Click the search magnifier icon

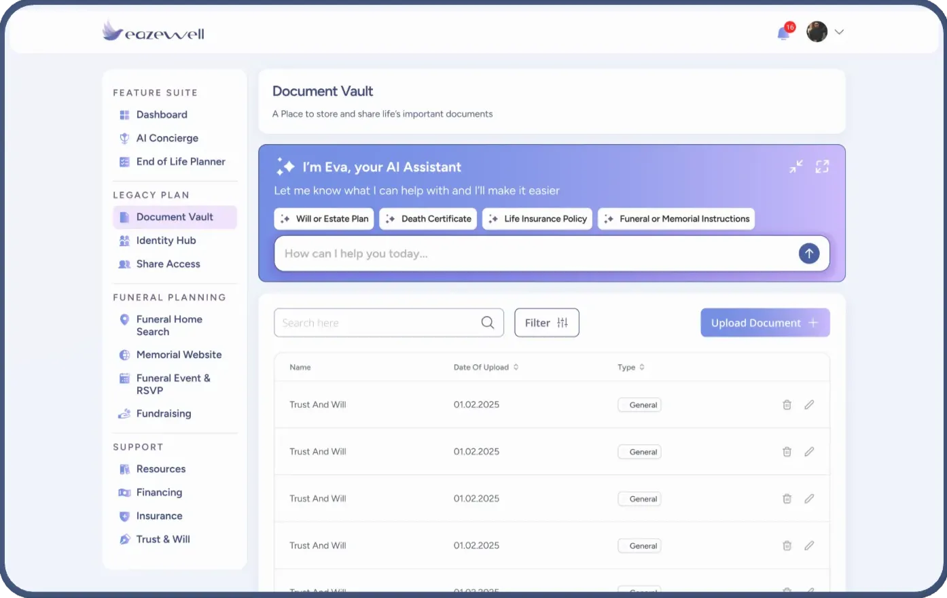488,323
